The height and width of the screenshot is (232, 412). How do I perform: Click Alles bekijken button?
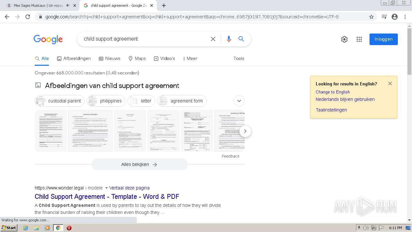pos(140,164)
